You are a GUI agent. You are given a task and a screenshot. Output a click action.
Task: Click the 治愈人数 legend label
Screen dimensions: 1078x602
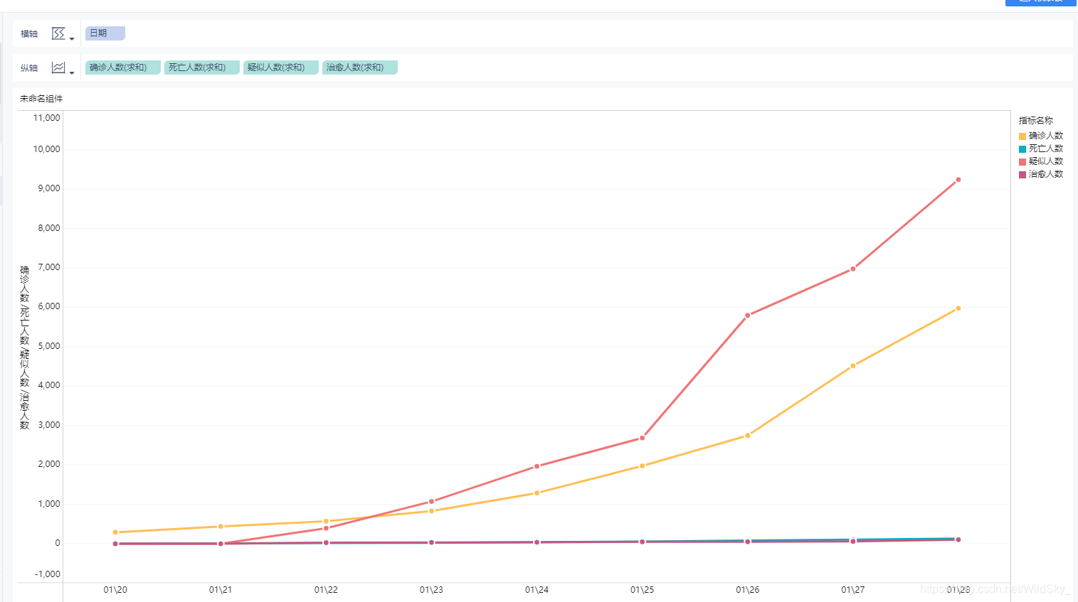point(1046,174)
